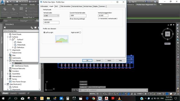180x101 pixels.
Task: Click the Intersections icon
Action: point(10,76)
